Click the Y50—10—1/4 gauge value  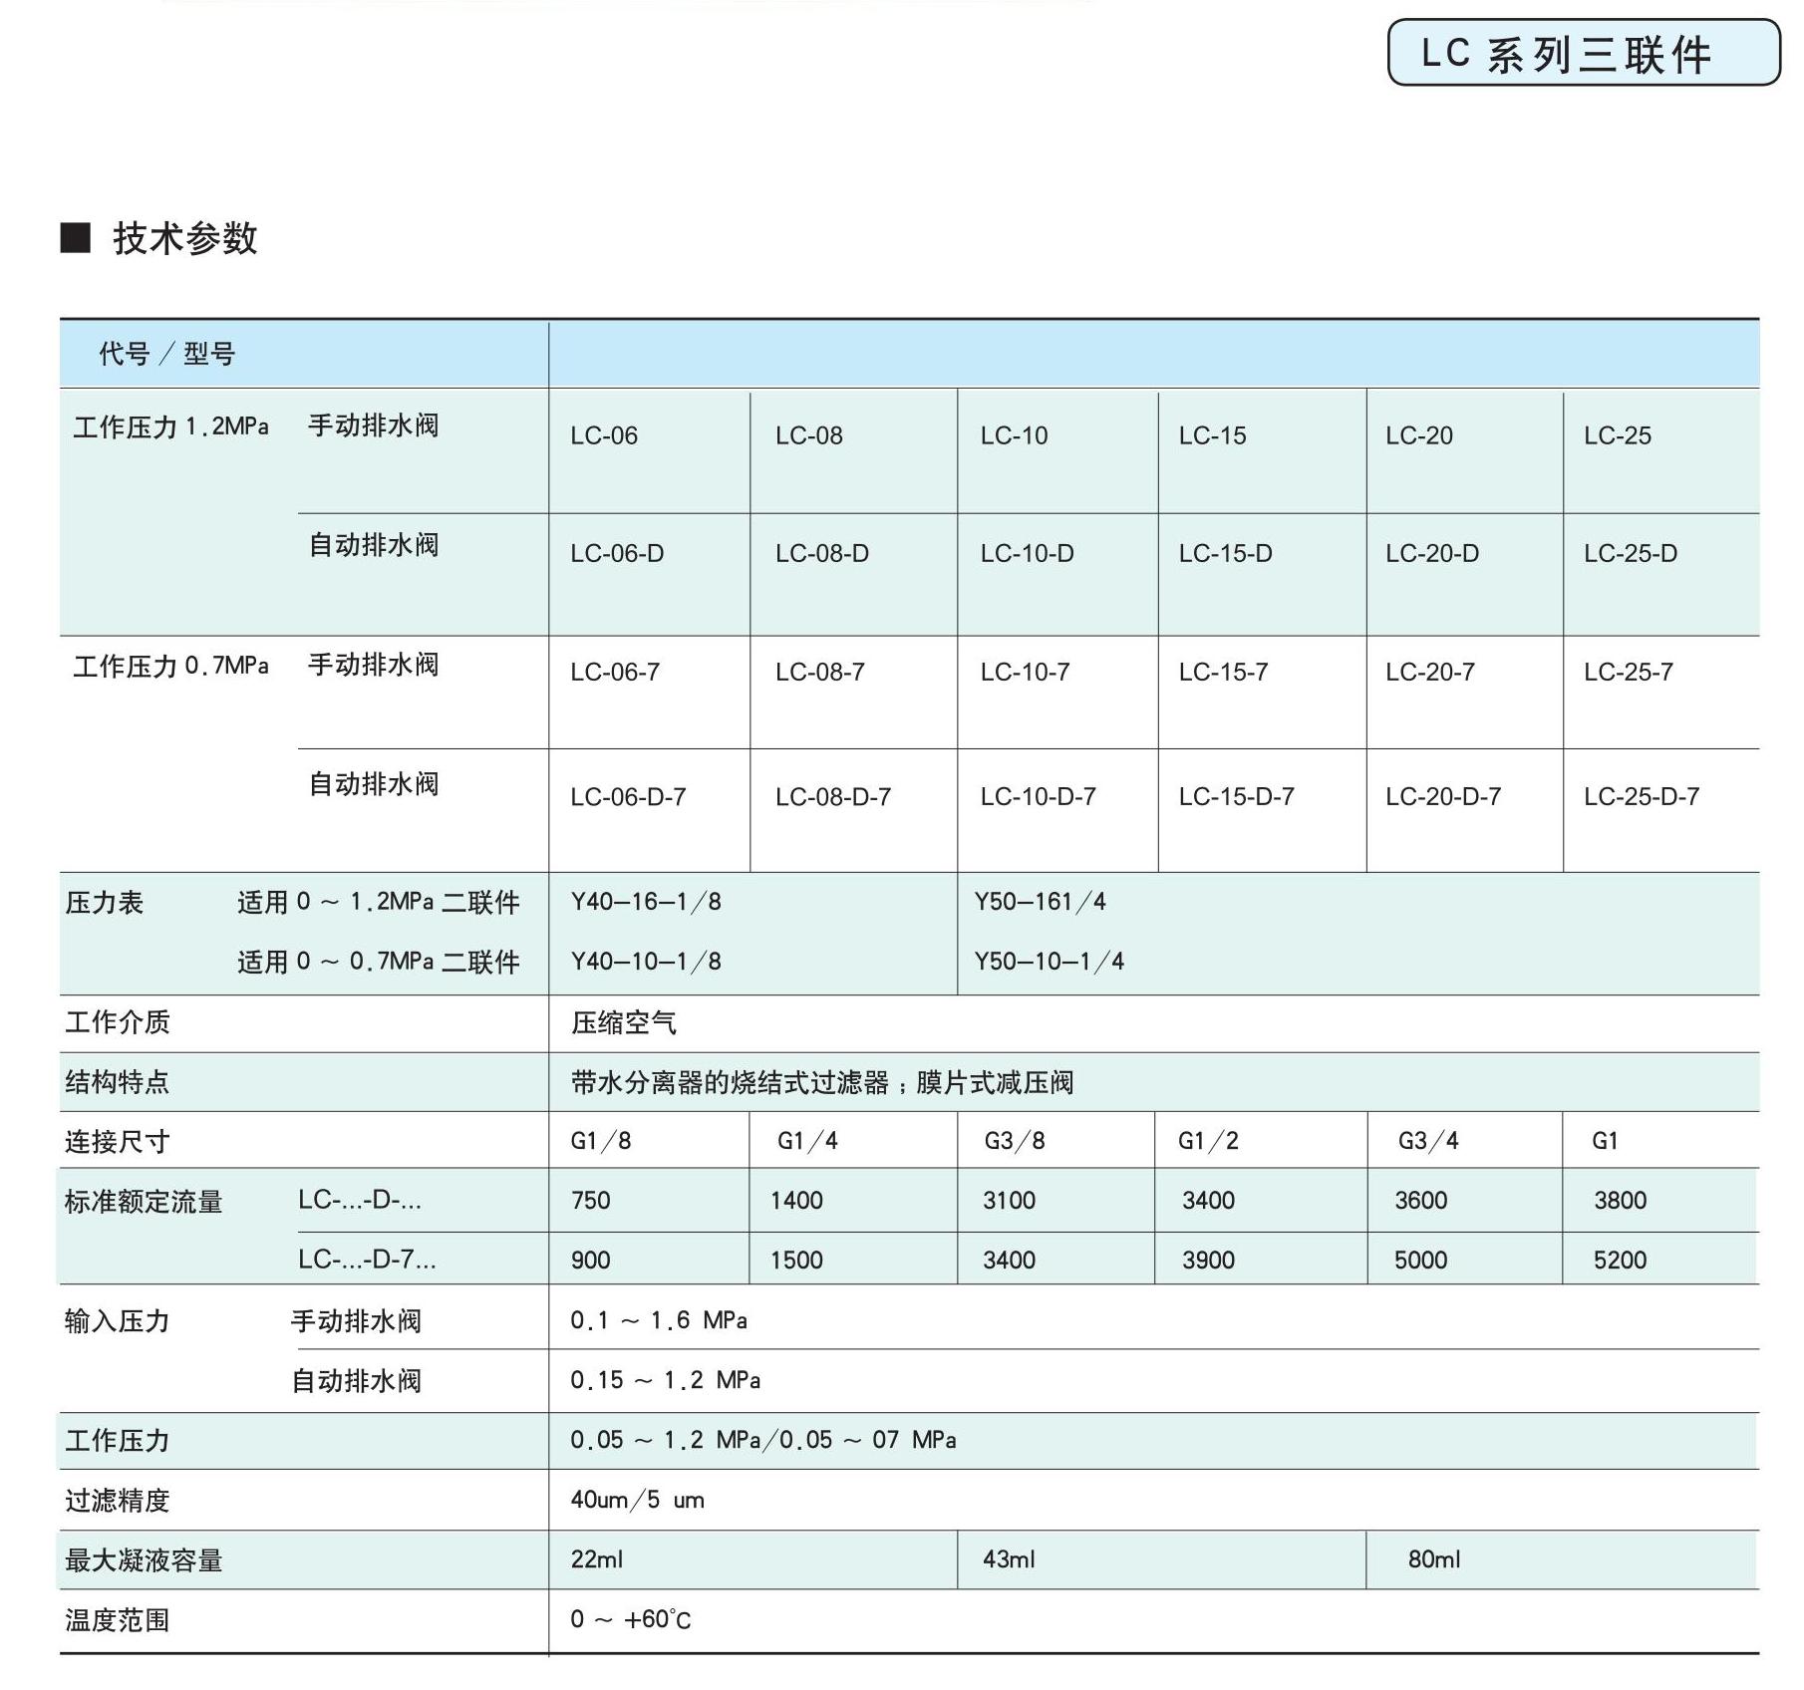click(x=1049, y=962)
